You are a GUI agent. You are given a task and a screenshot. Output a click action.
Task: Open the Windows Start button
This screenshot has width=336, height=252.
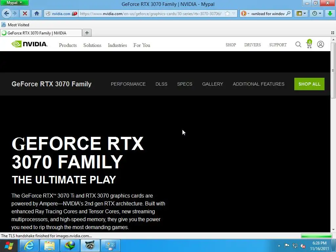tap(9, 245)
